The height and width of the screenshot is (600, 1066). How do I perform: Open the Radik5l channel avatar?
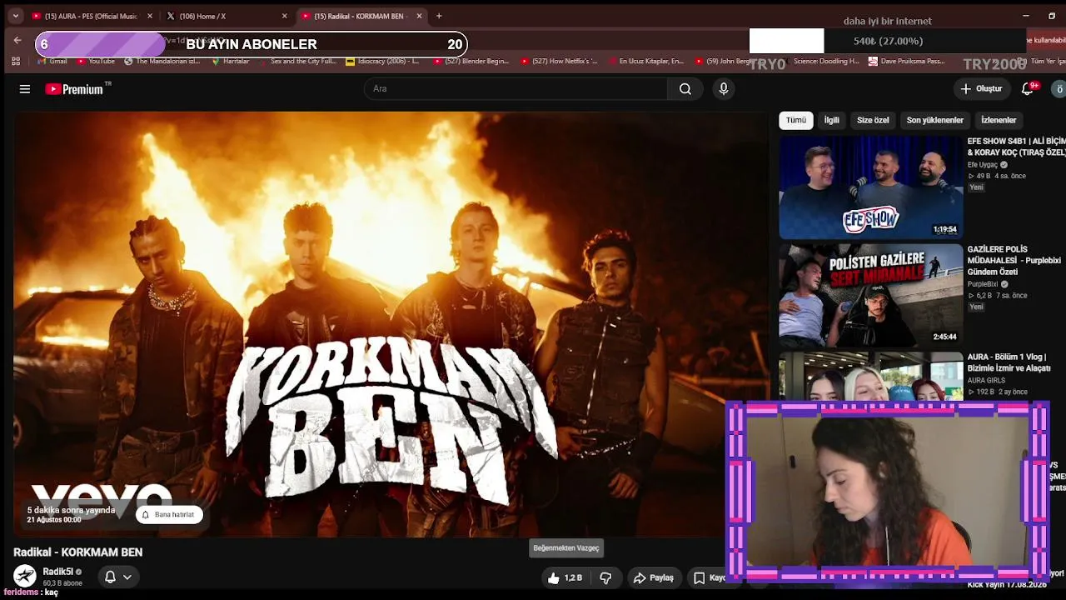click(x=25, y=576)
